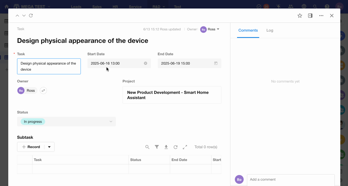Refresh the record using the top reload icon
Screen dimensions: 348x186
pyautogui.click(x=31, y=16)
